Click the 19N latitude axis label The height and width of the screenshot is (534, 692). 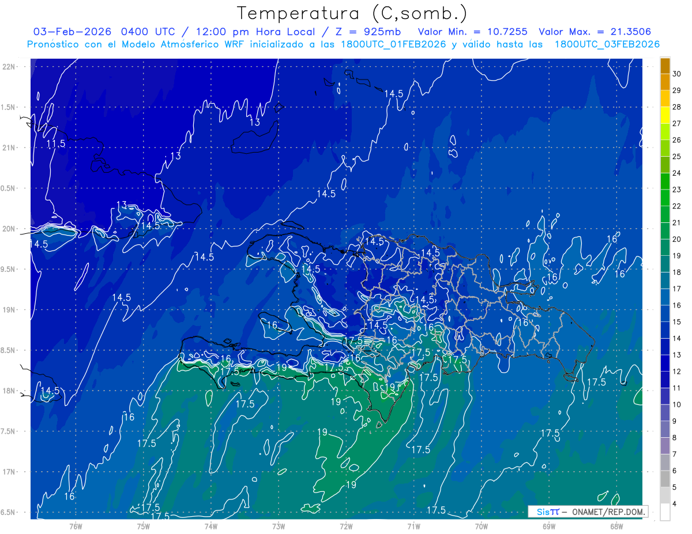(10, 310)
